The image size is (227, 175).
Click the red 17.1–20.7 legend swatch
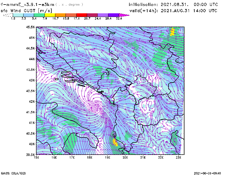click(82, 15)
